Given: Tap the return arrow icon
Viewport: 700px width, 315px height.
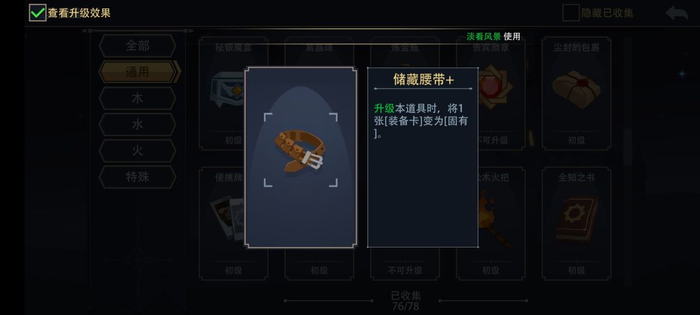Looking at the screenshot, I should tap(677, 13).
